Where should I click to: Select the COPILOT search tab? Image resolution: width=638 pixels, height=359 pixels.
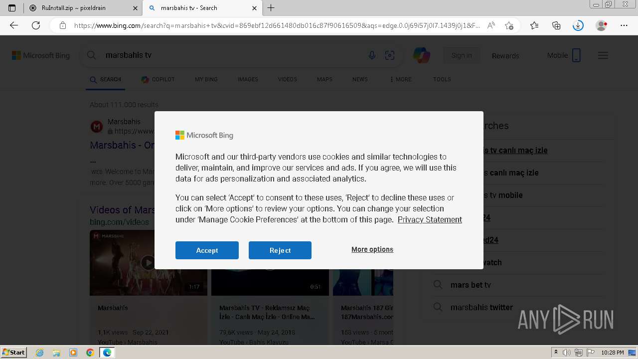pos(158,79)
